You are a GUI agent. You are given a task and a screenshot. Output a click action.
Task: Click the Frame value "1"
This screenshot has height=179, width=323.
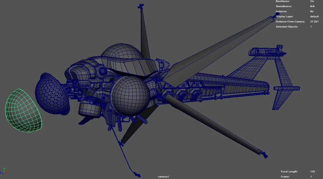tap(311, 177)
